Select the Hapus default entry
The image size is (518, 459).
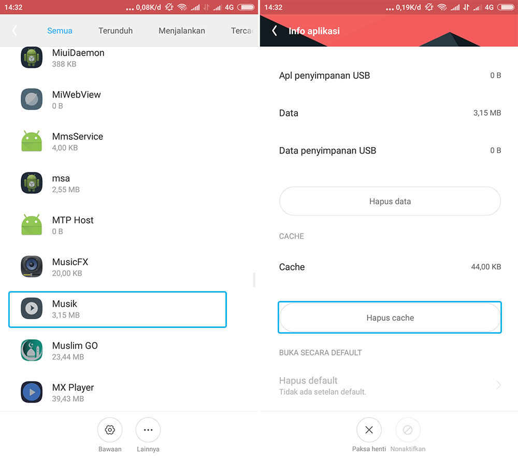(x=390, y=385)
